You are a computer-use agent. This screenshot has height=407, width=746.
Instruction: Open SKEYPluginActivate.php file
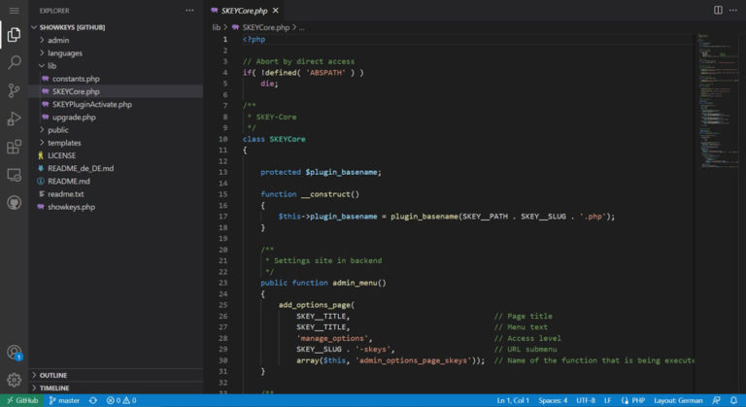click(x=117, y=104)
